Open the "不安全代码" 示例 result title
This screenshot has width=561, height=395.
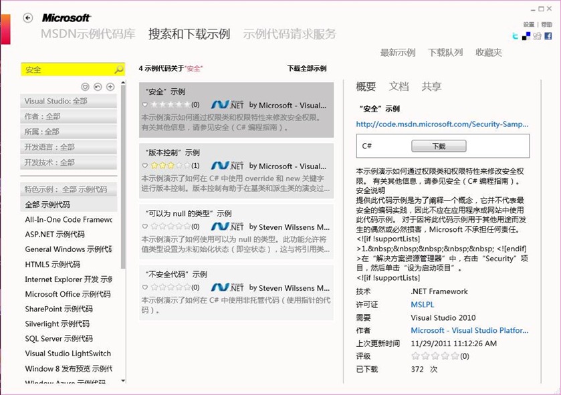[176, 274]
